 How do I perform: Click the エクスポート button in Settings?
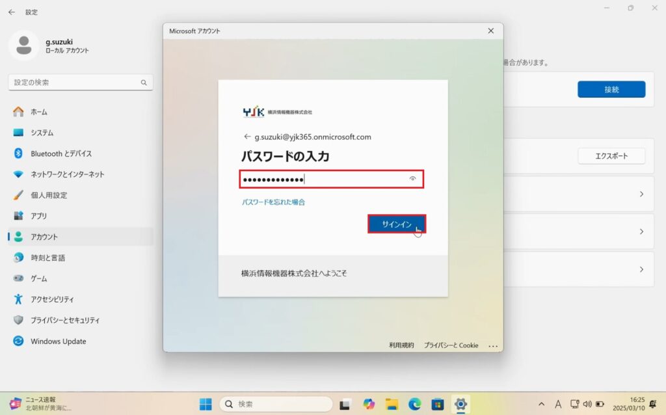point(611,156)
